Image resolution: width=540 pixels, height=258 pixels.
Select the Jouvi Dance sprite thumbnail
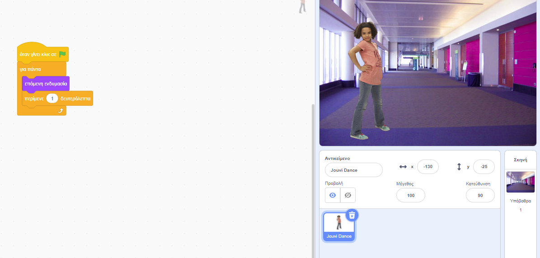[339, 226]
